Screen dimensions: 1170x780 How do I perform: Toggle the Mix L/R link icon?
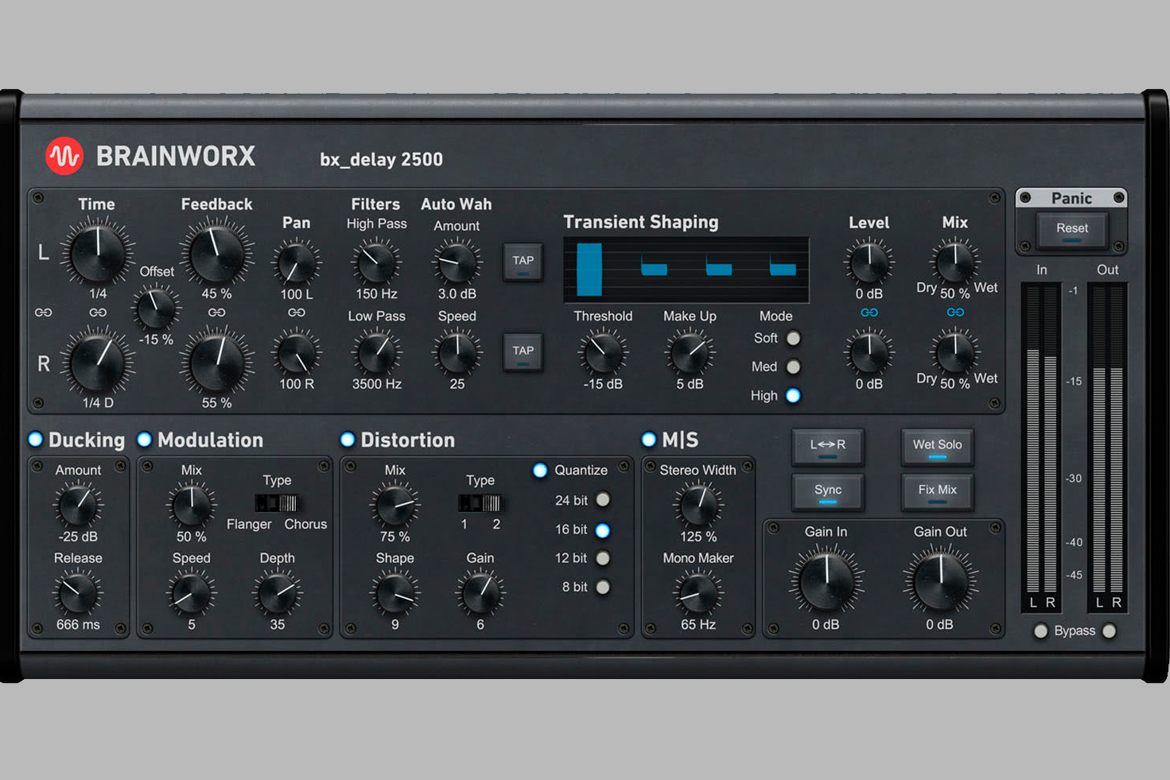point(955,312)
